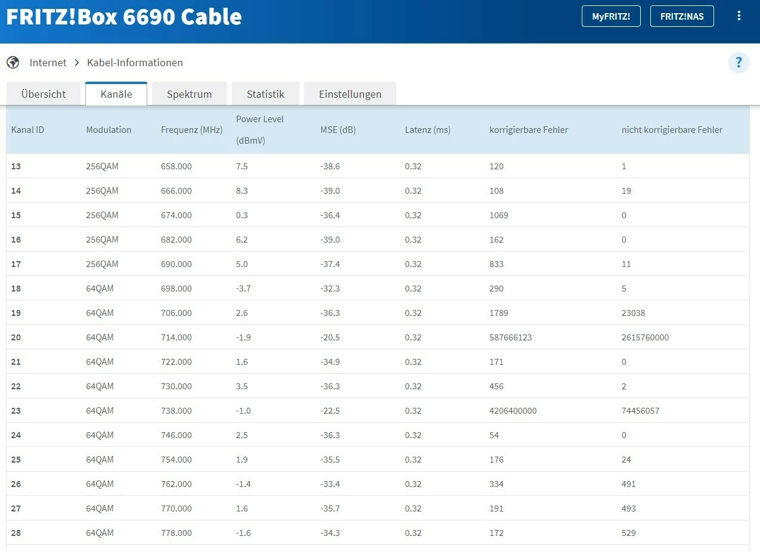Click 64QAM modulation in channel 18 row
The width and height of the screenshot is (760, 552).
[x=100, y=289]
